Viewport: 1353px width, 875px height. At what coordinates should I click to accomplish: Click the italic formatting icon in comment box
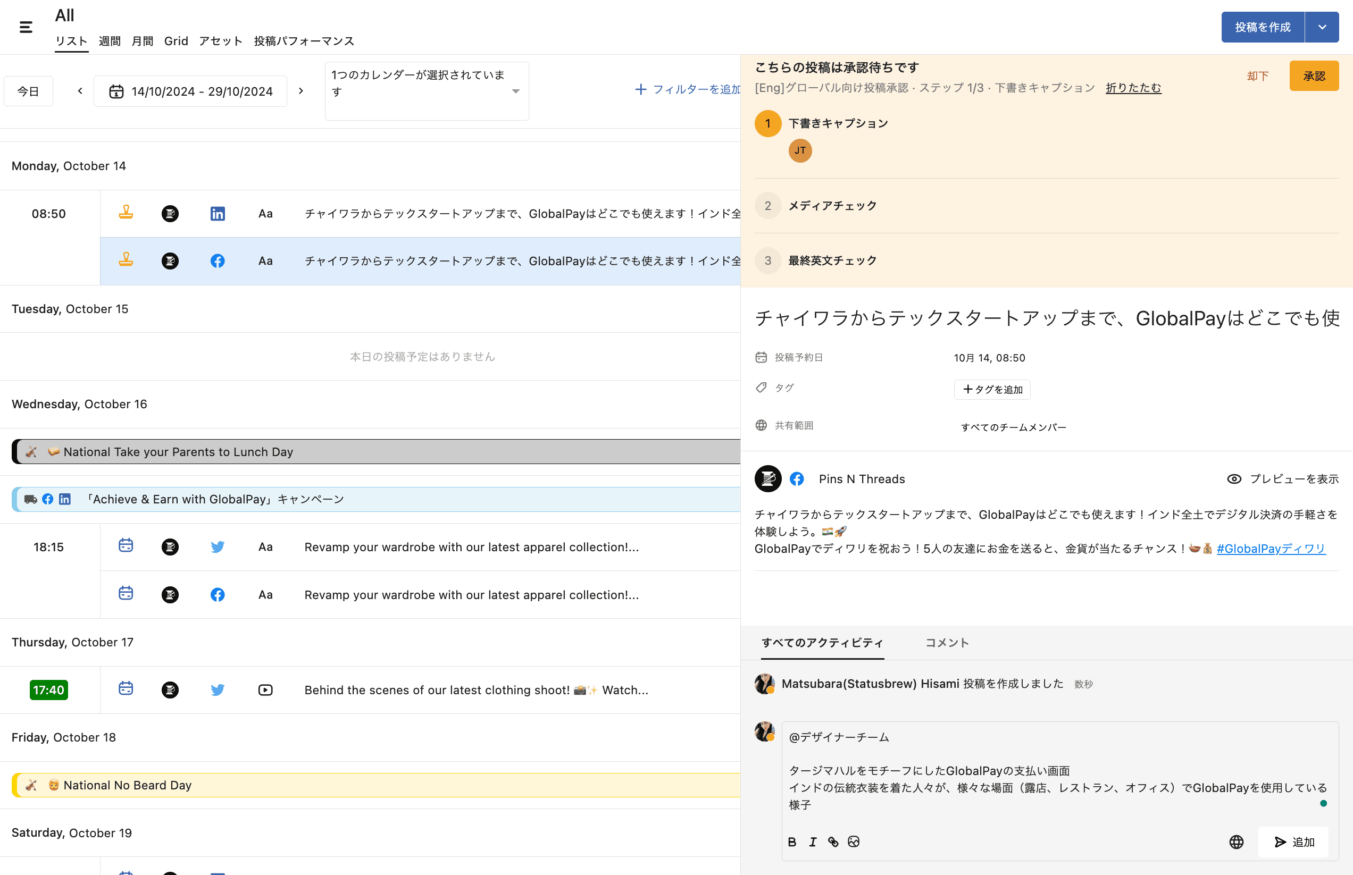pos(812,842)
